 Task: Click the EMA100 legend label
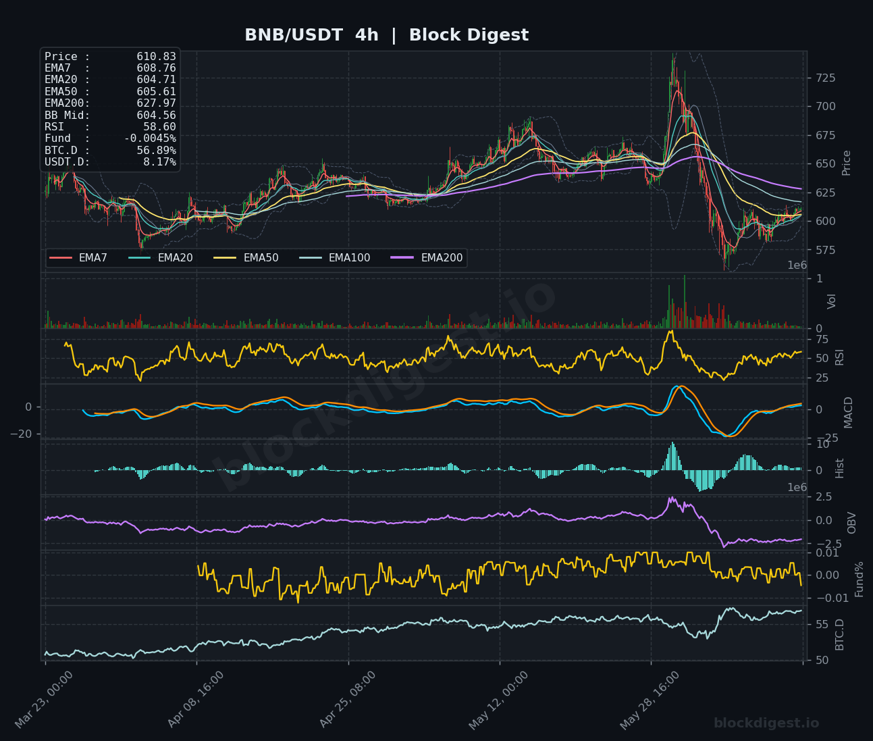350,258
